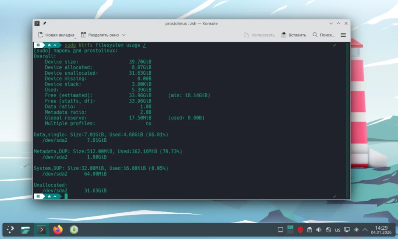Click the 'Data,single:' line
Viewport: 398px width, 239px height.
tap(101, 135)
